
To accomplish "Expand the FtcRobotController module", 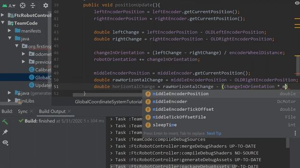I will click(x=2, y=15).
